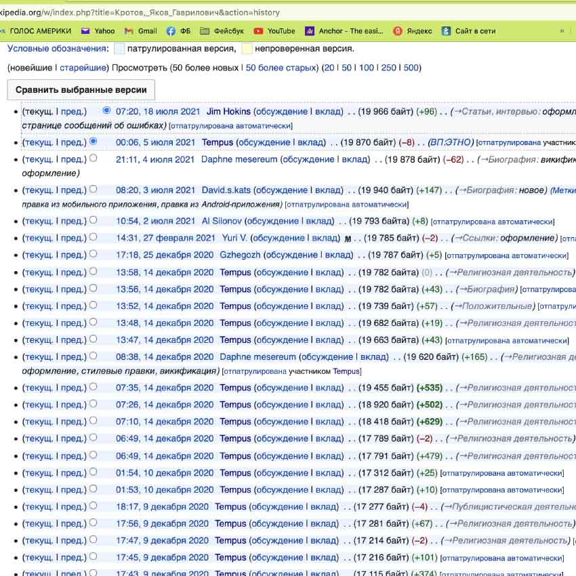
Task: Go to старейшие revisions
Action: pyautogui.click(x=83, y=68)
